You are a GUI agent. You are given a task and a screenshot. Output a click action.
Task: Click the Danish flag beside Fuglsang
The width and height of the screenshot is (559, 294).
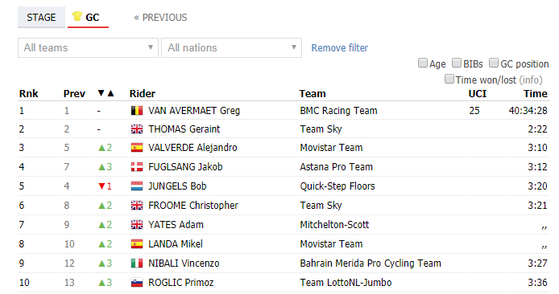click(137, 167)
